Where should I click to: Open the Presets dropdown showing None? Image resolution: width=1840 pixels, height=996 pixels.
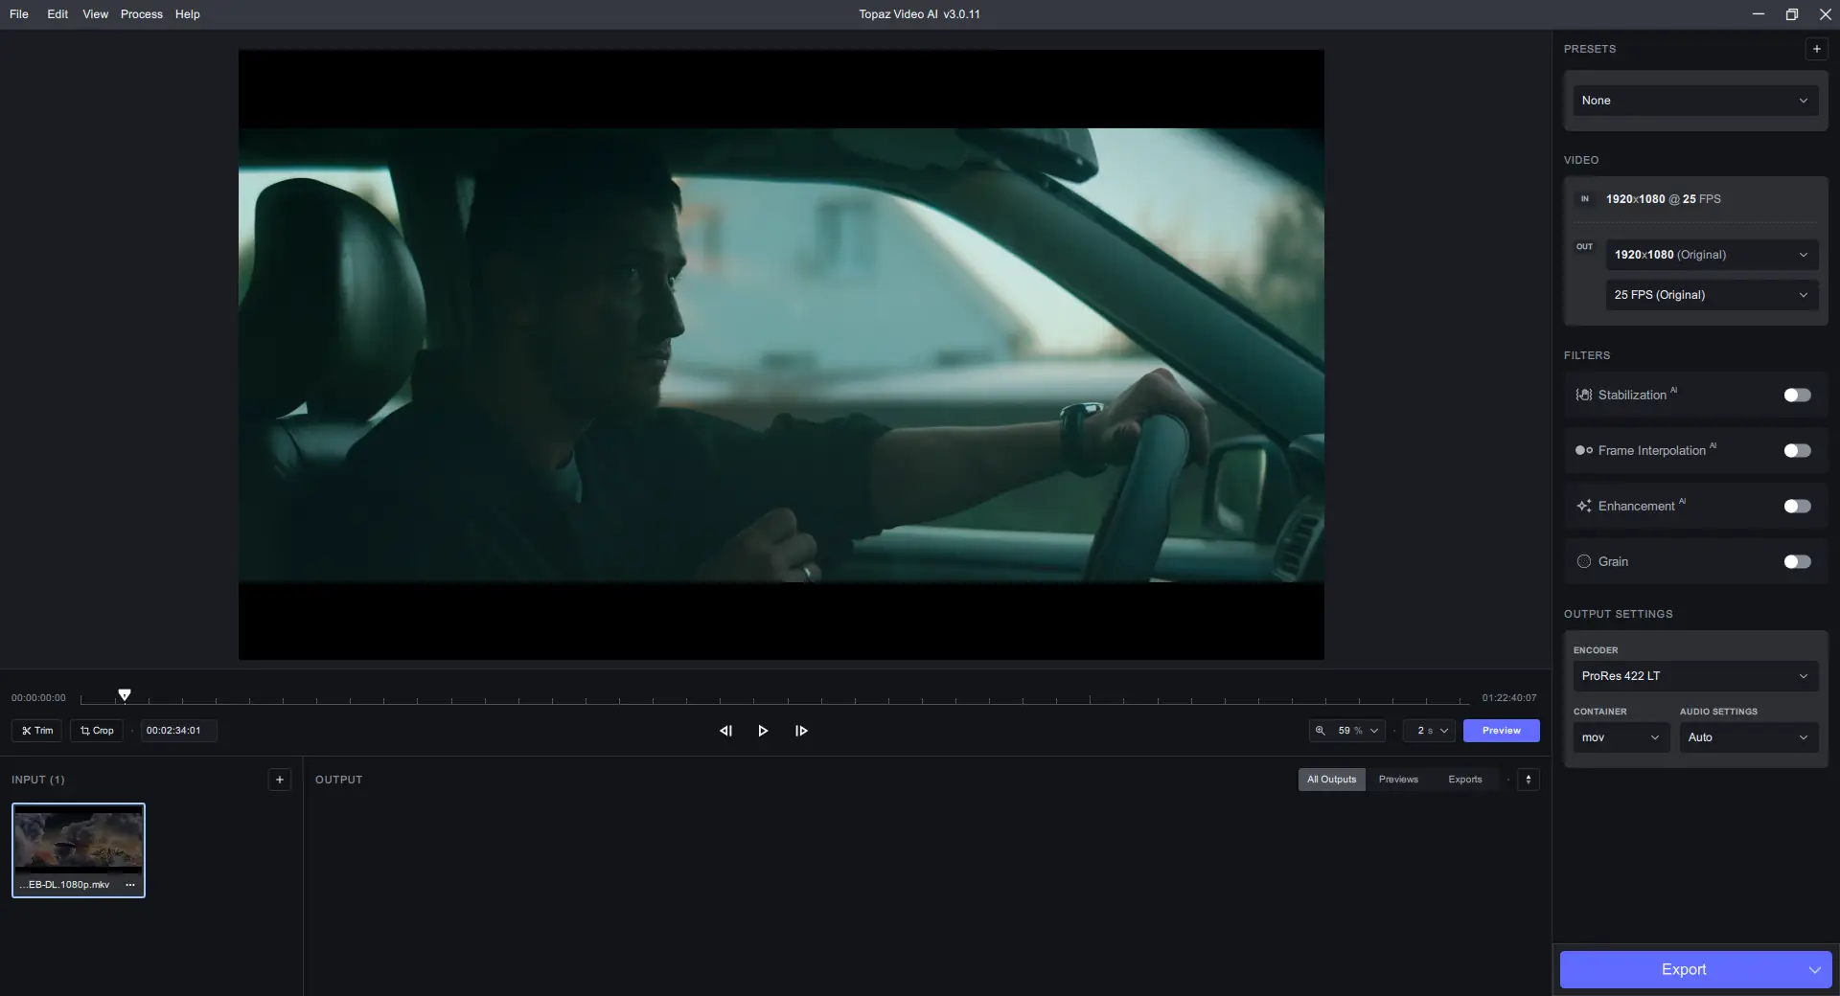pyautogui.click(x=1694, y=101)
